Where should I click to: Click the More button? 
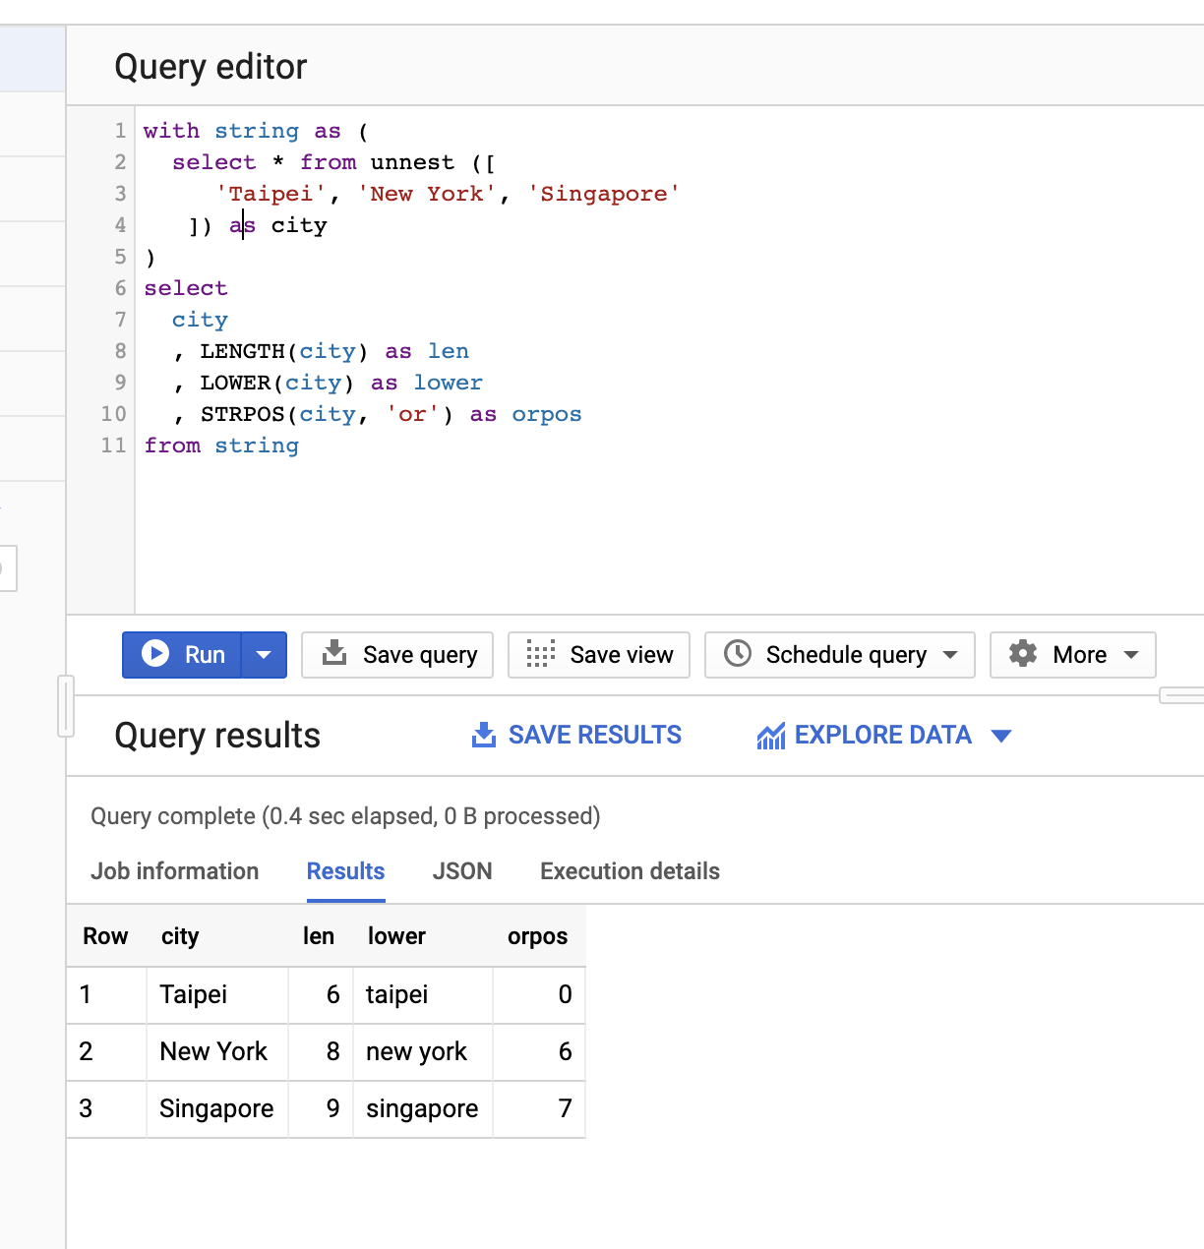pyautogui.click(x=1072, y=654)
